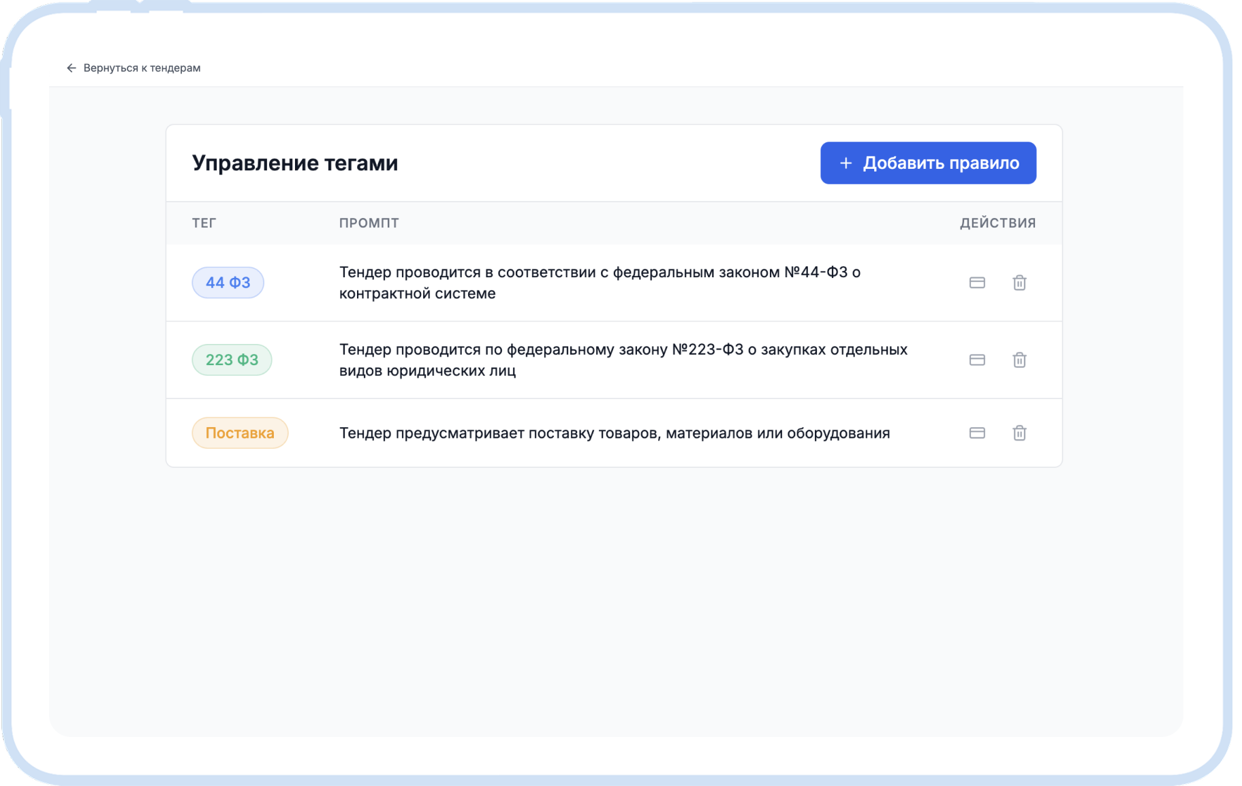Delete the '44 ФЗ' tag rule
The image size is (1242, 786).
click(x=1019, y=283)
